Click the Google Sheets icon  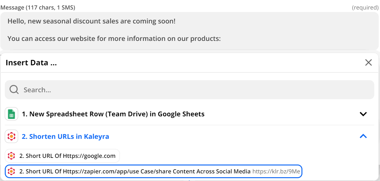tap(11, 114)
